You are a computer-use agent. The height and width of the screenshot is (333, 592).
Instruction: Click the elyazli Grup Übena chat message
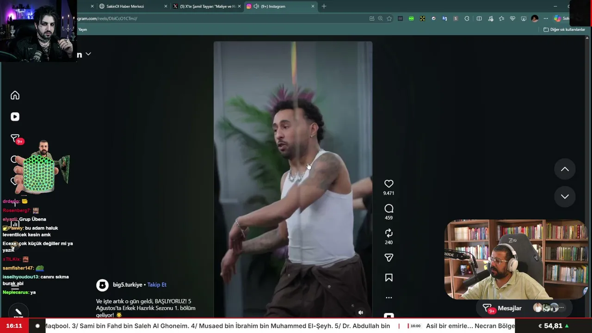point(25,219)
